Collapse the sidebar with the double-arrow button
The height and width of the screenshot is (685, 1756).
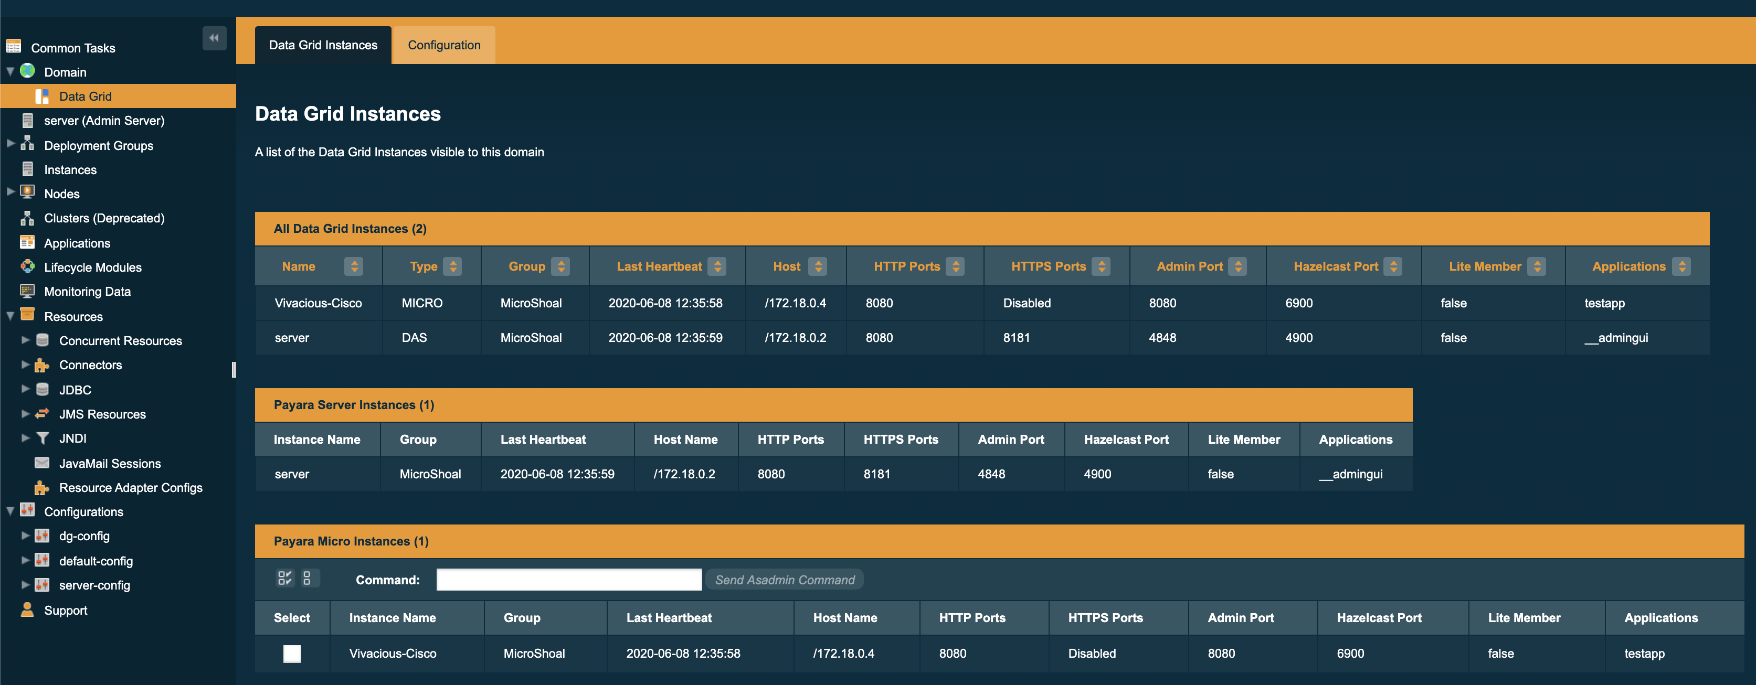pos(214,39)
